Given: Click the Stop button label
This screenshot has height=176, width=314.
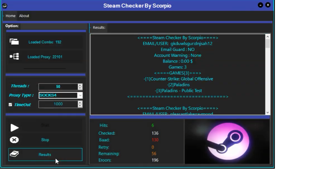Looking at the screenshot, I should pos(45,140).
